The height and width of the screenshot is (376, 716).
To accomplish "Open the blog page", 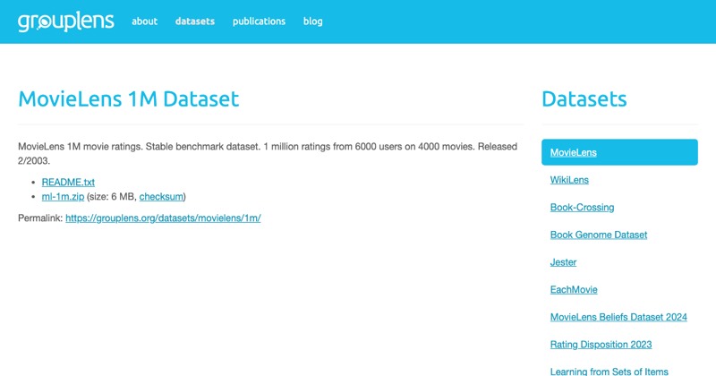I will pyautogui.click(x=312, y=21).
